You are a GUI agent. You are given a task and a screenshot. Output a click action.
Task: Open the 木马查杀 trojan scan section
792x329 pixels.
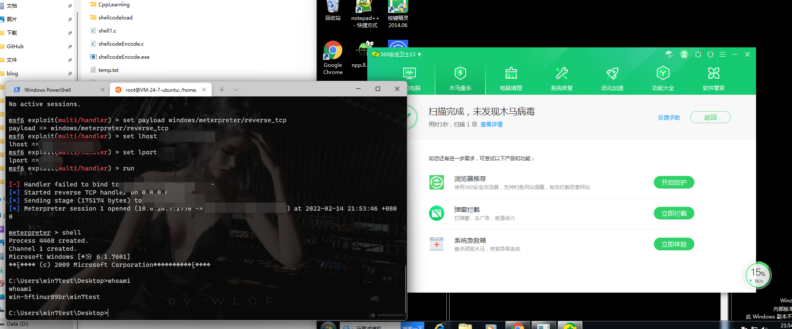[460, 79]
